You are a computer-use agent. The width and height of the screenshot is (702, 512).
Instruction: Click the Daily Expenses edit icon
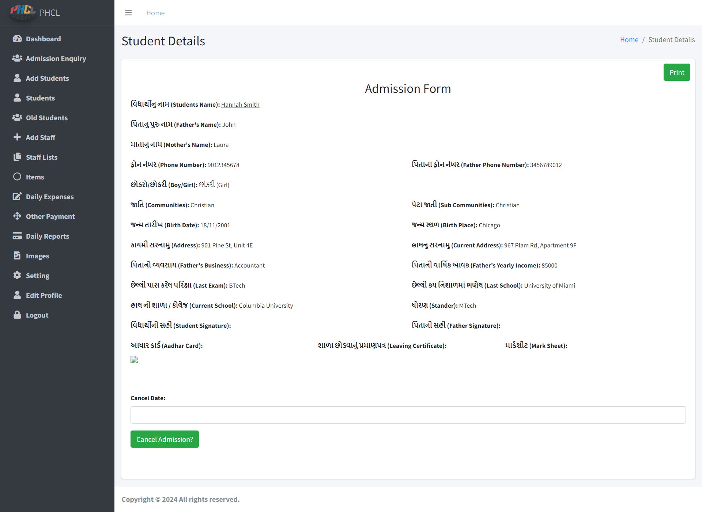point(17,197)
